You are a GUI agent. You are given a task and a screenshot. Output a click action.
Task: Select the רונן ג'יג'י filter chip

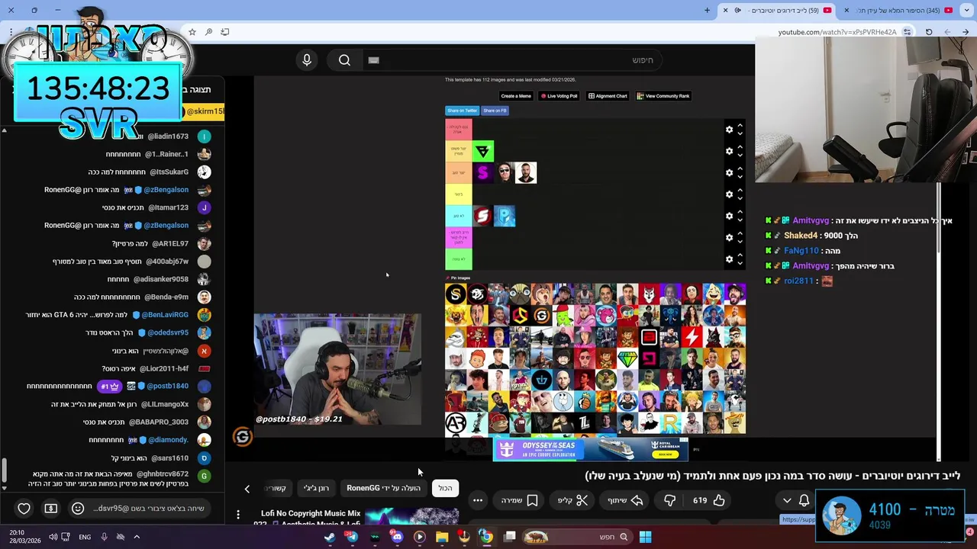[x=316, y=488]
